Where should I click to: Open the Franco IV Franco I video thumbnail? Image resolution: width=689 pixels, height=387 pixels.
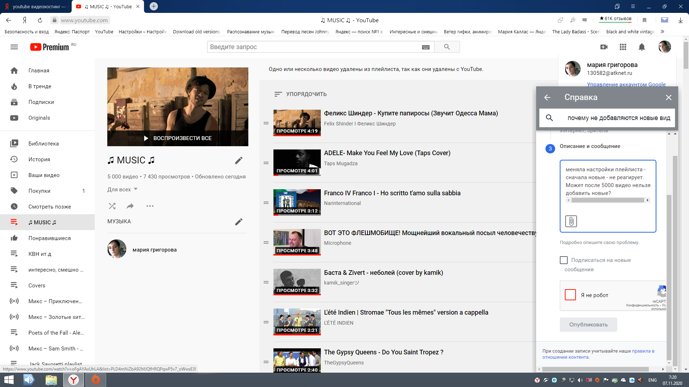point(297,202)
